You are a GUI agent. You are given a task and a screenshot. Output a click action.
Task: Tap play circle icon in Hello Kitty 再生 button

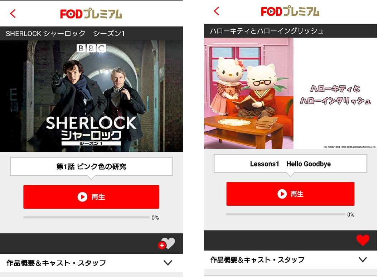pyautogui.click(x=282, y=194)
